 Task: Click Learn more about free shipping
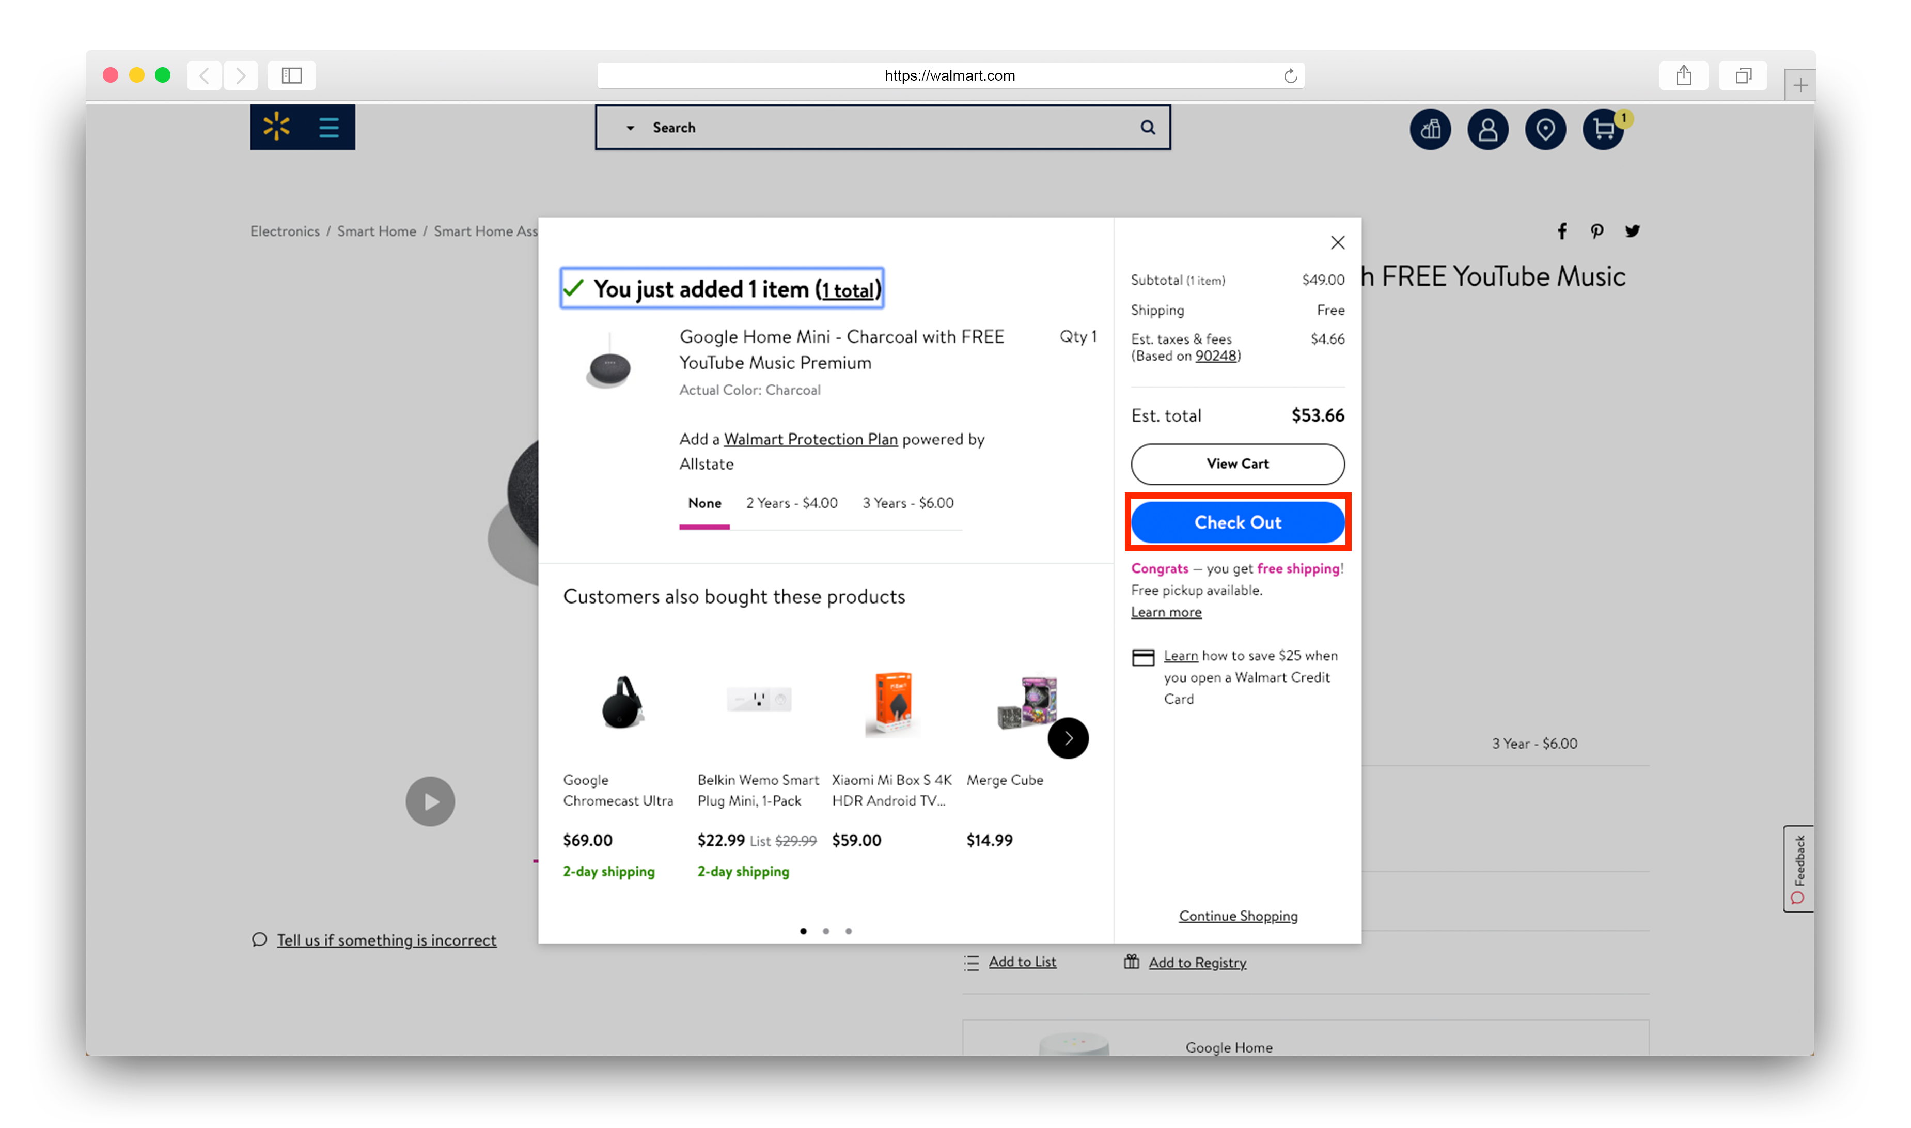pyautogui.click(x=1166, y=612)
